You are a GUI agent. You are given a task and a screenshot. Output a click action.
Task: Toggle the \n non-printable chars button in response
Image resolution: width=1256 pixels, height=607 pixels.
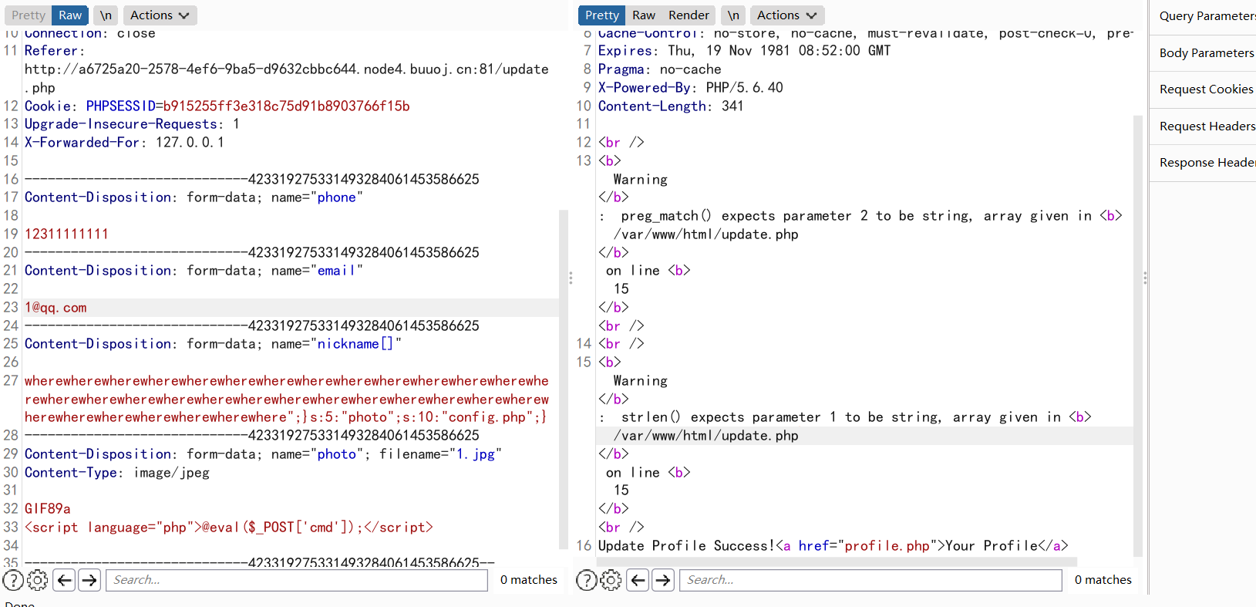[x=733, y=15]
